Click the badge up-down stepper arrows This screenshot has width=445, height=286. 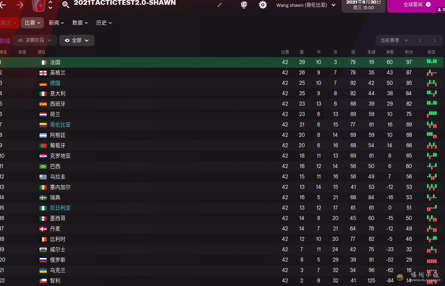click(50, 4)
